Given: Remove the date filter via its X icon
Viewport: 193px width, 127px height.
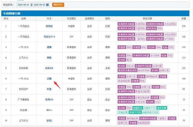Looking at the screenshot, I should coord(47,5).
